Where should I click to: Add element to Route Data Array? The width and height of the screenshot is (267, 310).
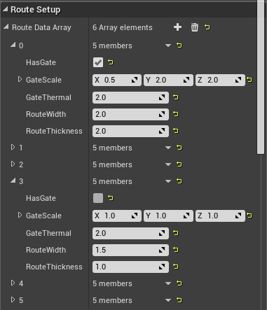177,27
